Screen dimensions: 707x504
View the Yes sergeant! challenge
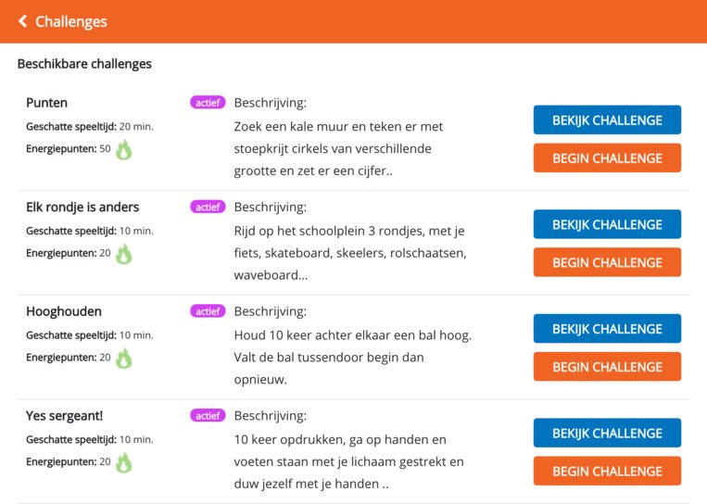[x=607, y=433]
